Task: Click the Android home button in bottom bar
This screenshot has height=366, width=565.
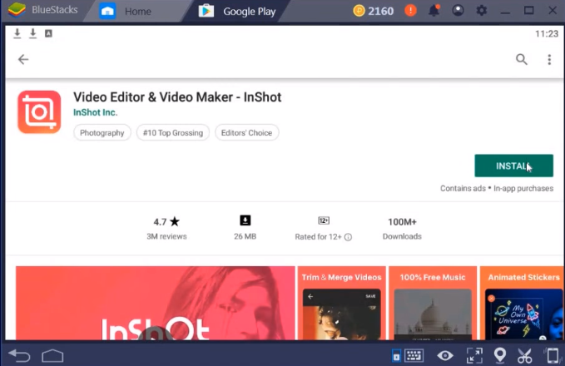Action: 52,356
